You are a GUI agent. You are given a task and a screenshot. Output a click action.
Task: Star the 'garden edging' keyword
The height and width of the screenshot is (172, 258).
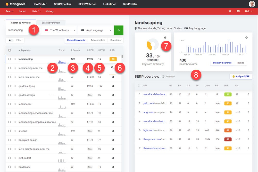(15, 86)
